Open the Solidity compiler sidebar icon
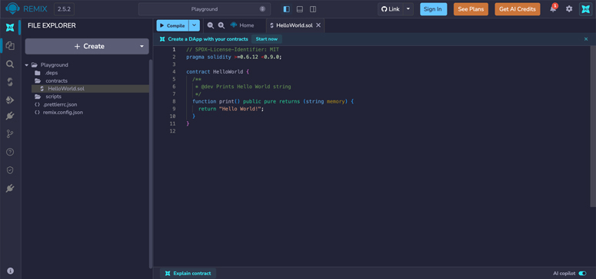596x279 pixels. pyautogui.click(x=10, y=82)
